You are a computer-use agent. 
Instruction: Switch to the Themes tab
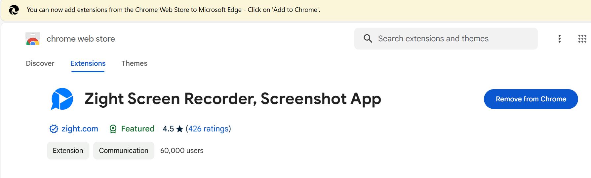click(134, 63)
